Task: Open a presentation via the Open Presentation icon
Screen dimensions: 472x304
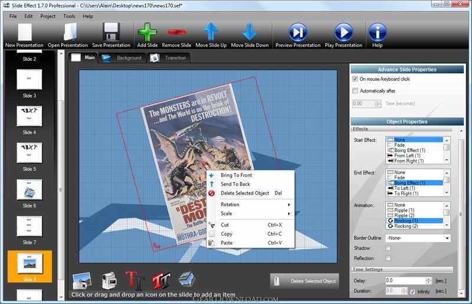Action: coord(70,32)
